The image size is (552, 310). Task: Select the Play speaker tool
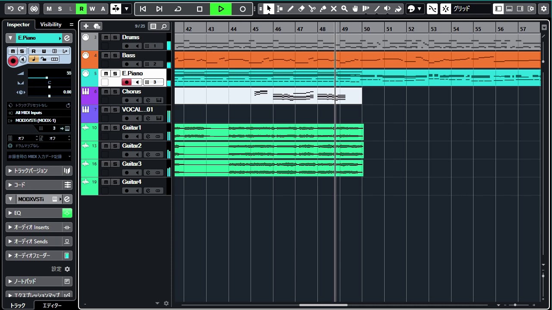(387, 9)
